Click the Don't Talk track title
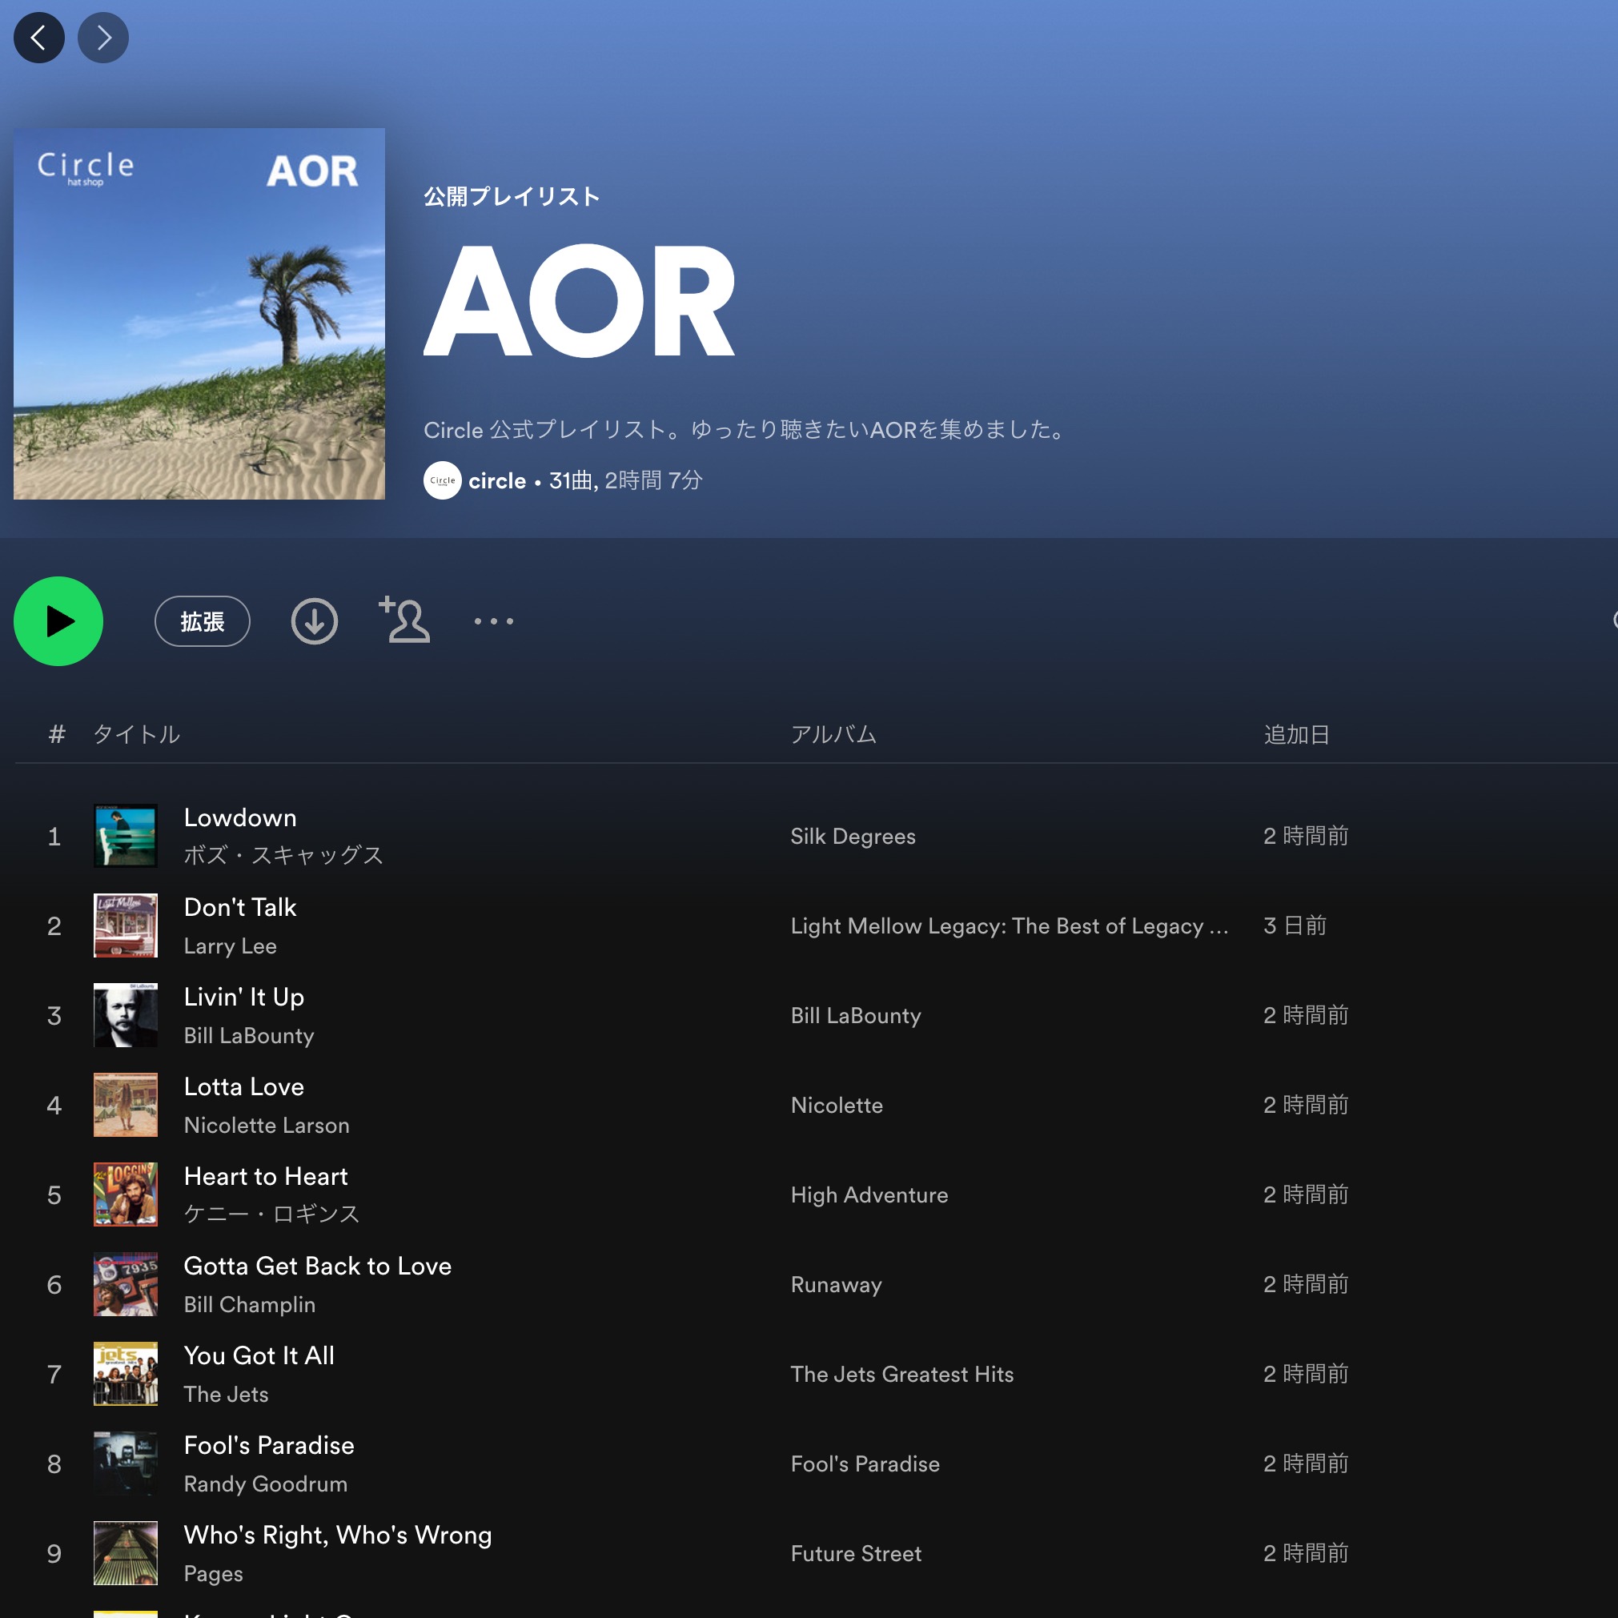This screenshot has height=1618, width=1618. coord(239,907)
